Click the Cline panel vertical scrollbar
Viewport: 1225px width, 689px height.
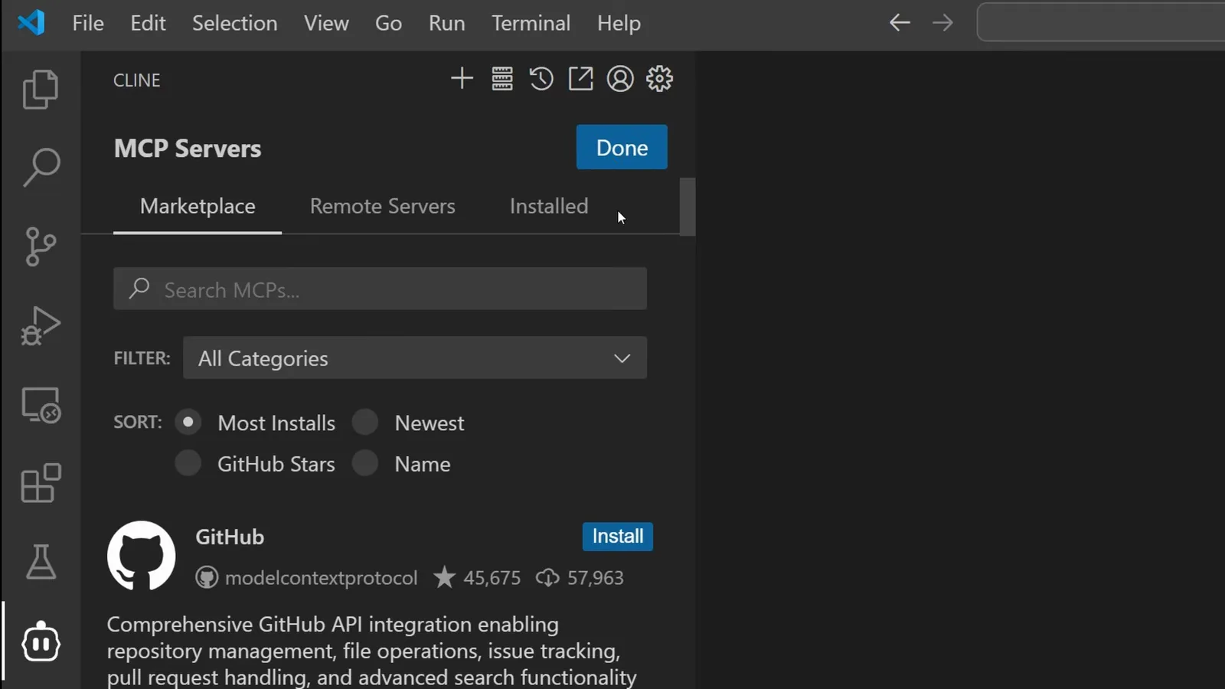pos(688,207)
